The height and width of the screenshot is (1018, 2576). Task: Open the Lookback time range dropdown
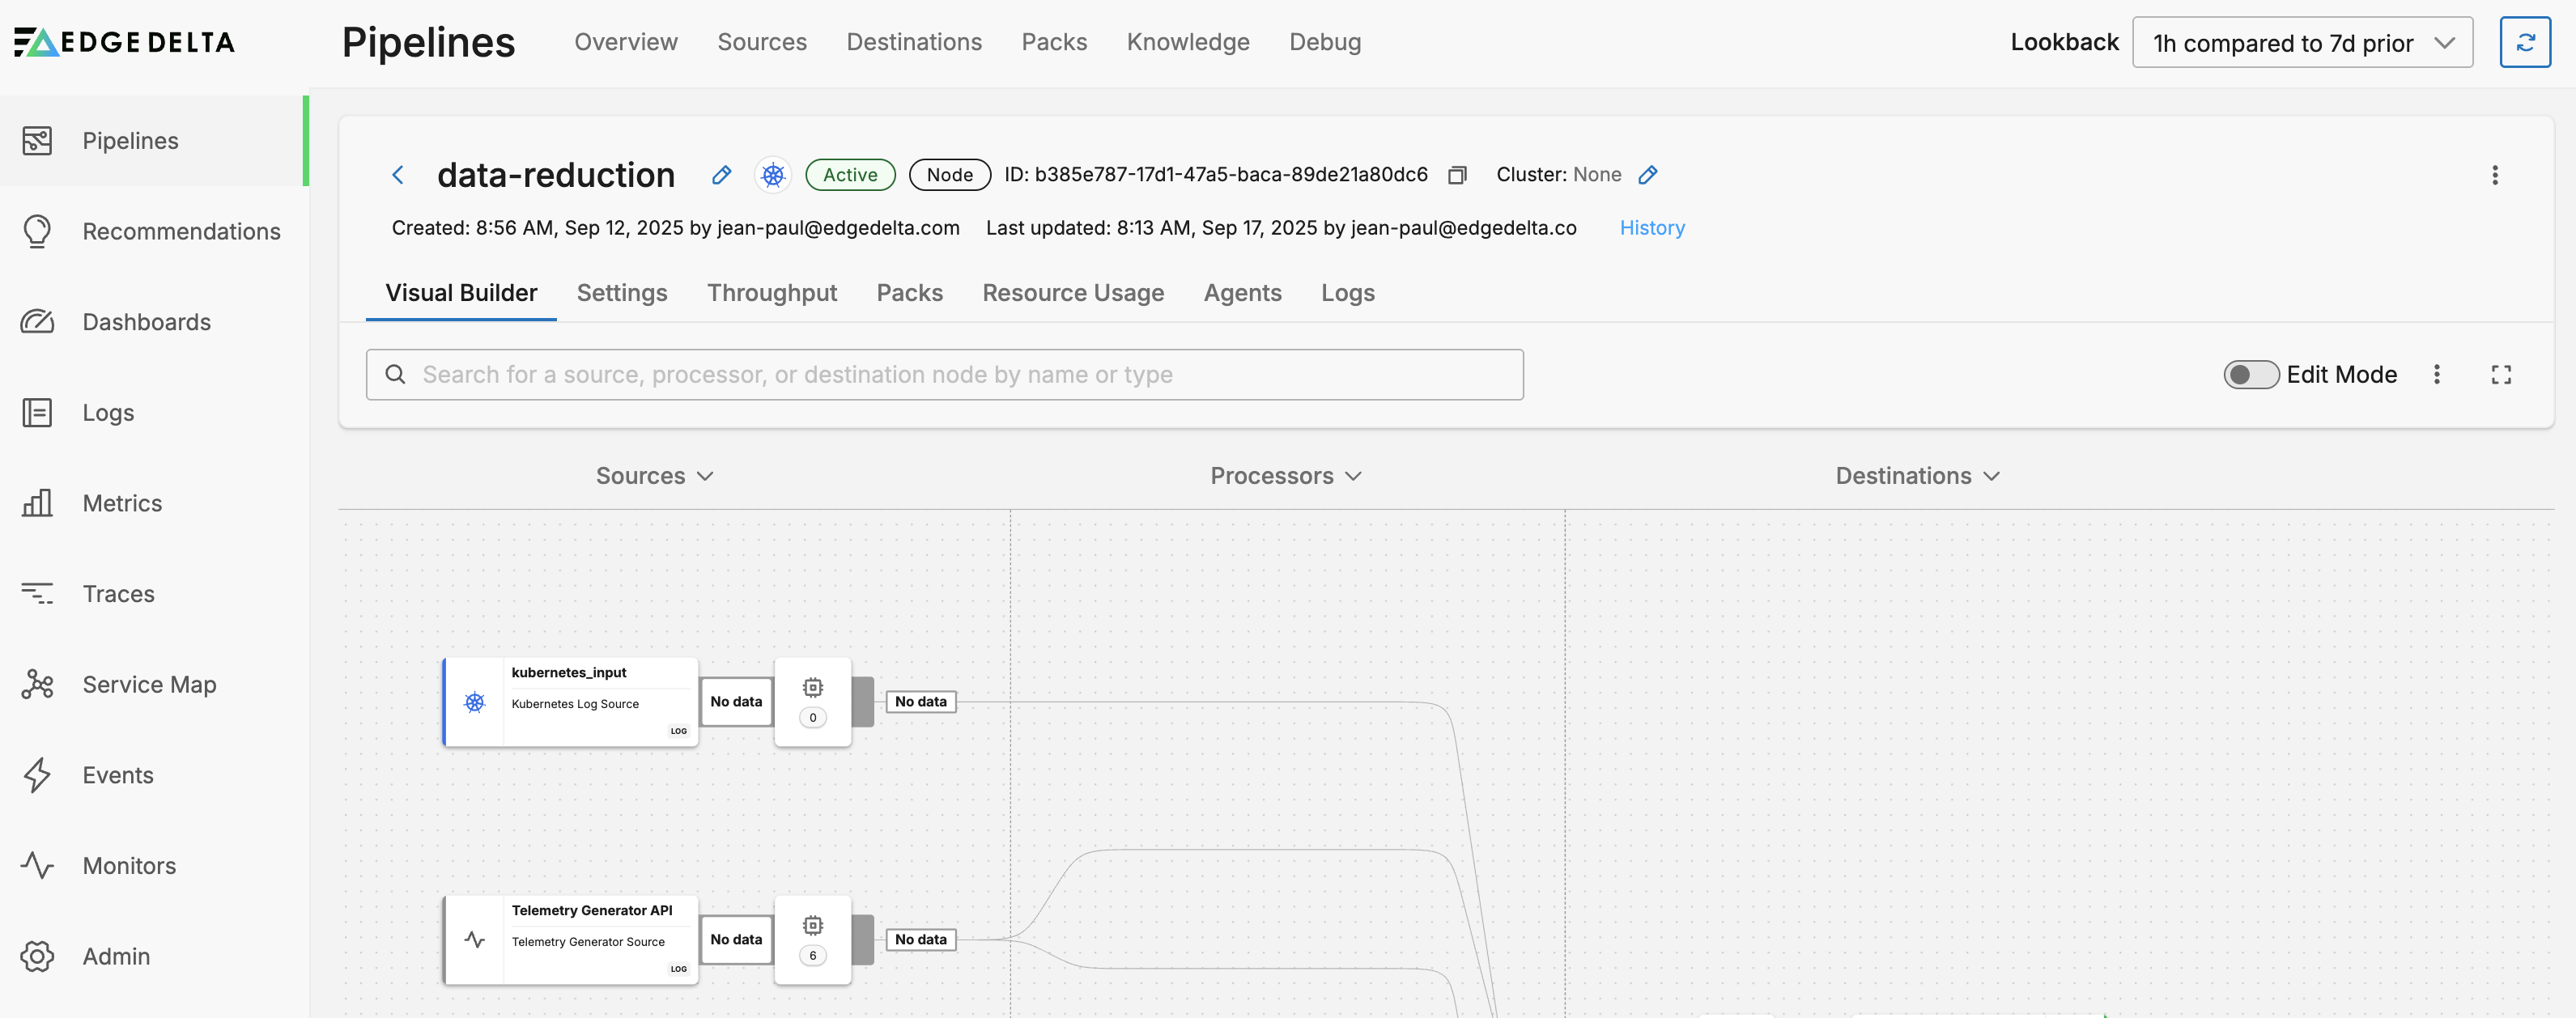[x=2302, y=42]
